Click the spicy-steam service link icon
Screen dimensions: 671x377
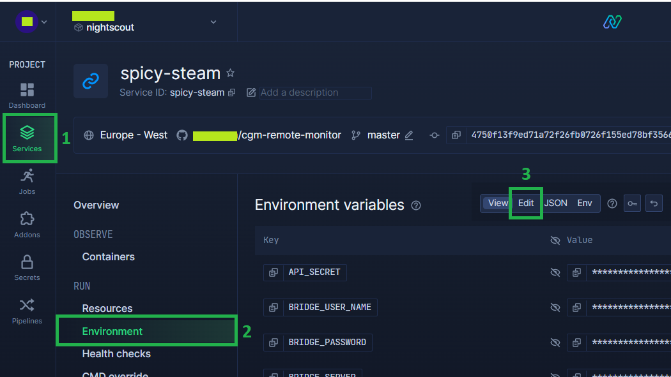(x=91, y=80)
